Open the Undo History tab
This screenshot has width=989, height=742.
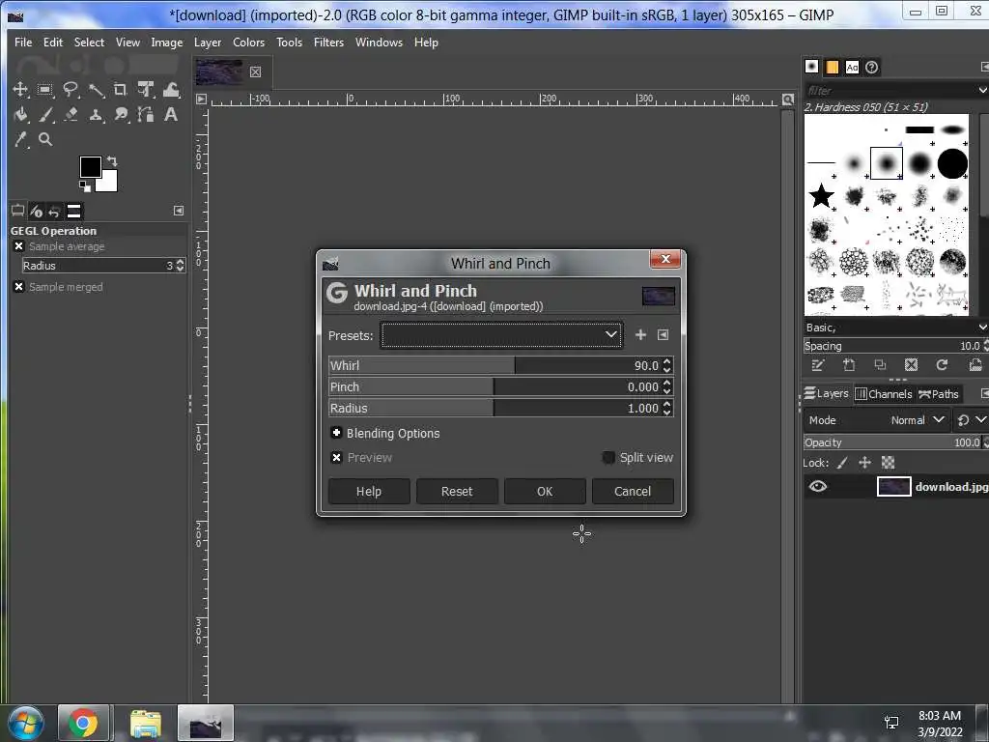(54, 211)
